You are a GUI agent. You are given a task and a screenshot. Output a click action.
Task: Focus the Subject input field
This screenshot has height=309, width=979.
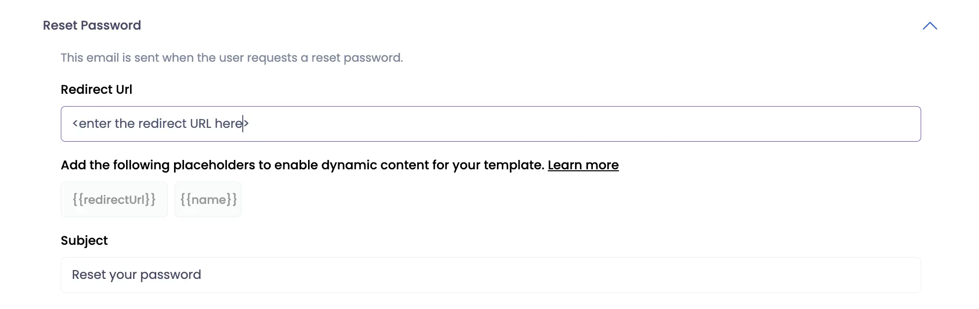pos(490,275)
